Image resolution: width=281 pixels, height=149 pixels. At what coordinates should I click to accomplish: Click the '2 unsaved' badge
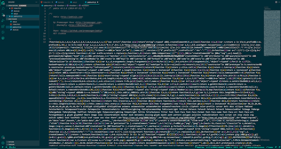(x=23, y=6)
